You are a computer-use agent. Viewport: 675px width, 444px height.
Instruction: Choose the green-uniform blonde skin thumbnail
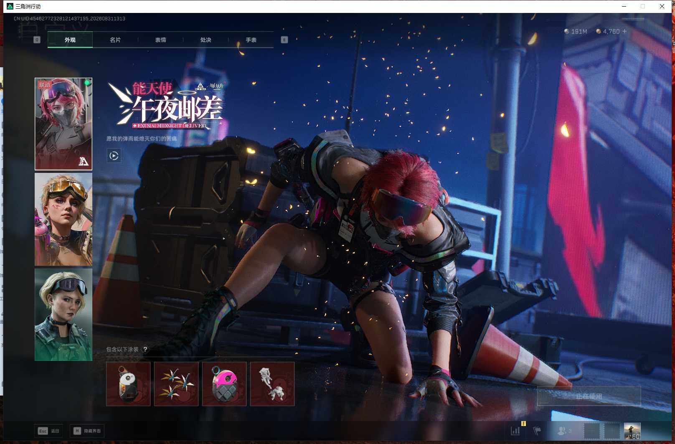pos(63,315)
